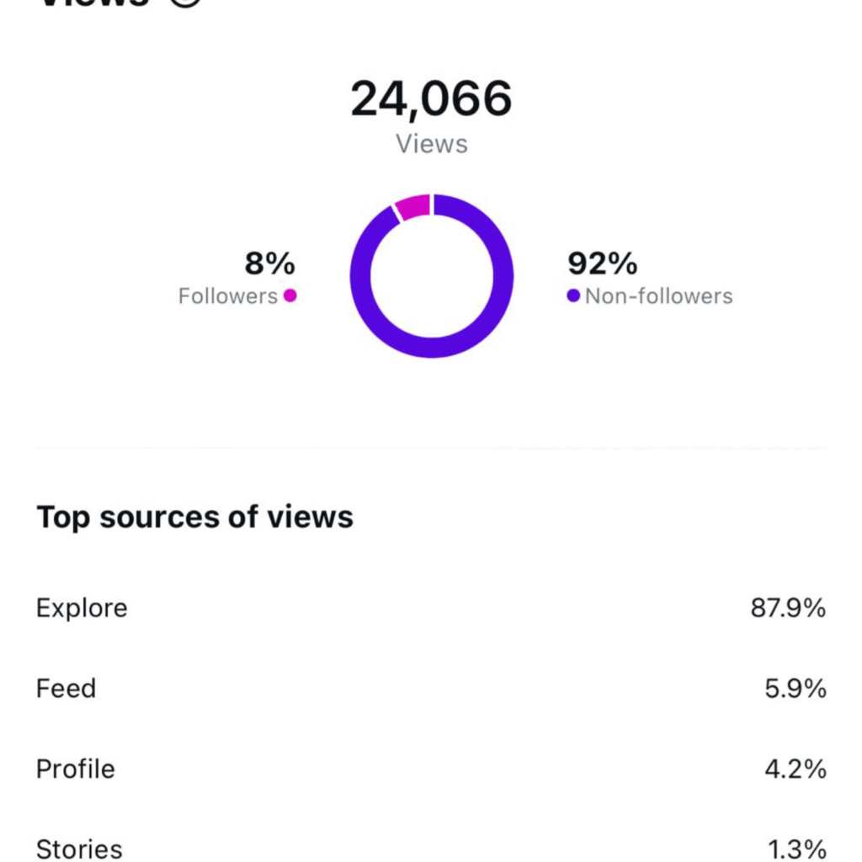Tap the info icon beside Views heading

click(x=187, y=3)
